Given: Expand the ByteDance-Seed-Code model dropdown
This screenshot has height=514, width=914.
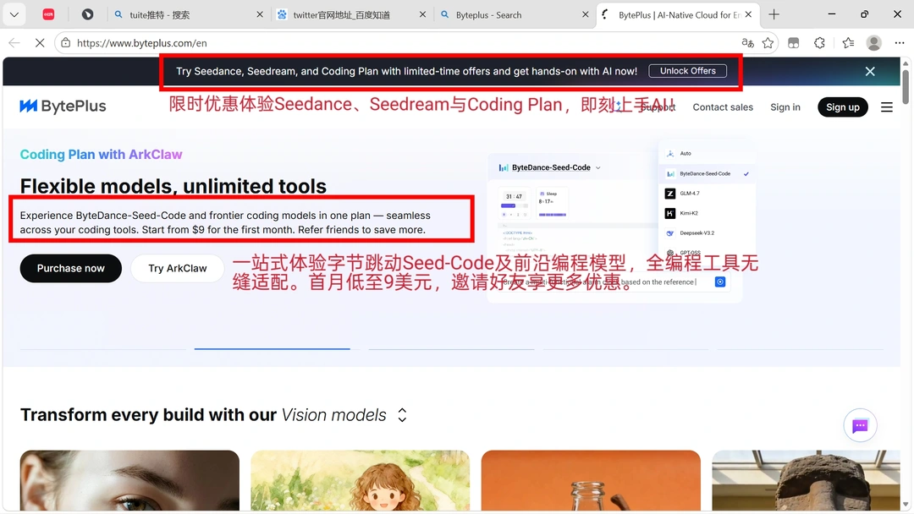Looking at the screenshot, I should pyautogui.click(x=550, y=167).
